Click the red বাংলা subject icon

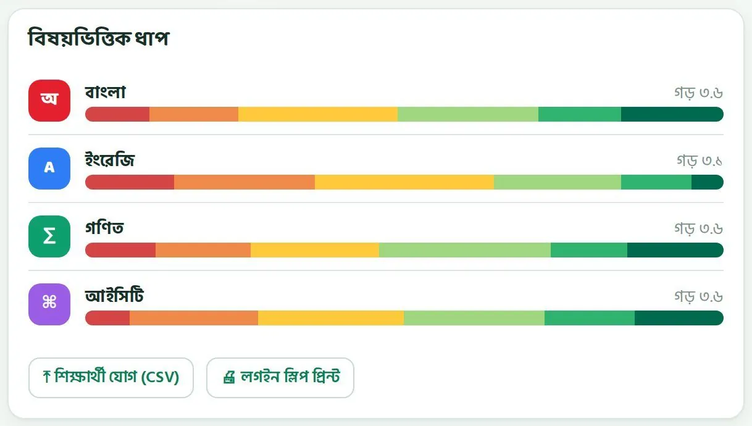pos(49,101)
